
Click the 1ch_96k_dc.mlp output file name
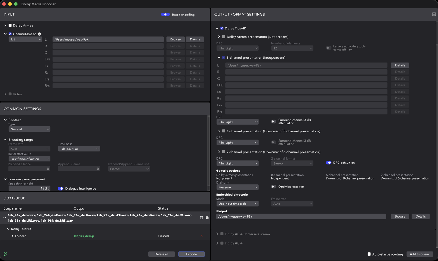click(x=84, y=236)
